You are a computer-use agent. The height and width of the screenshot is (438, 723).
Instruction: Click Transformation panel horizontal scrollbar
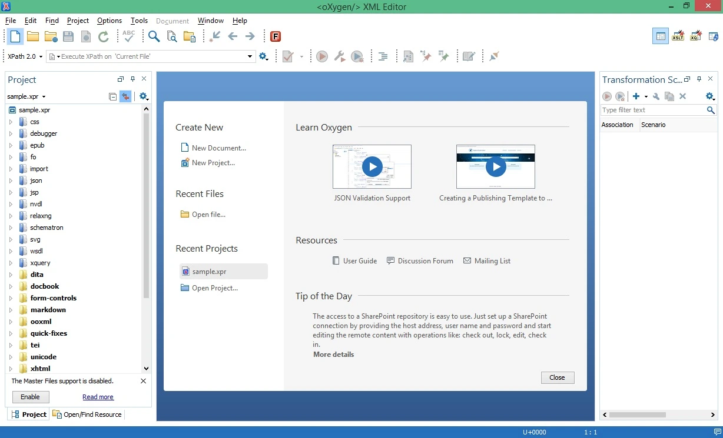637,414
